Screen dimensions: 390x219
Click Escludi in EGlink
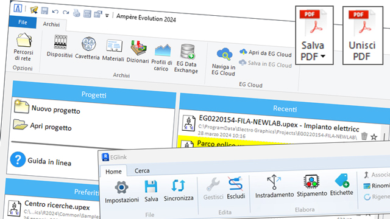[x=236, y=188]
